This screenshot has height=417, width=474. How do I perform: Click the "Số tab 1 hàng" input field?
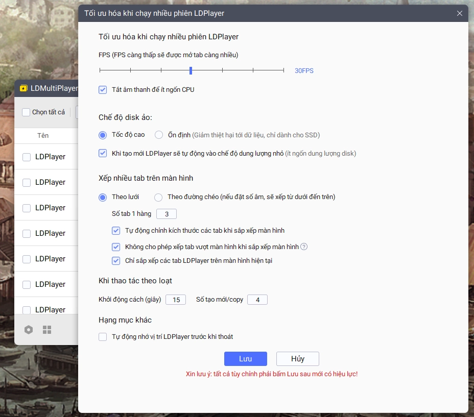(167, 214)
